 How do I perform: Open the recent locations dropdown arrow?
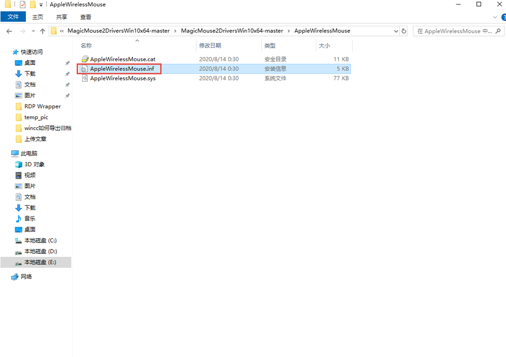click(32, 31)
